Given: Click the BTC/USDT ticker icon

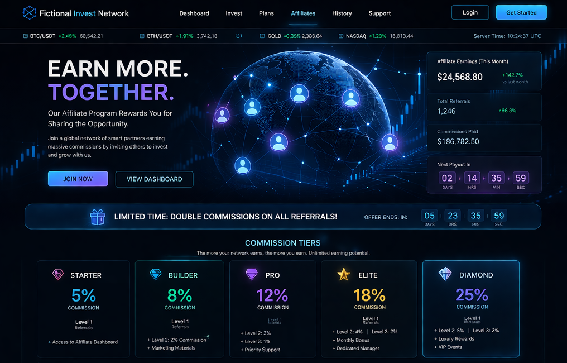Looking at the screenshot, I should click(x=26, y=36).
